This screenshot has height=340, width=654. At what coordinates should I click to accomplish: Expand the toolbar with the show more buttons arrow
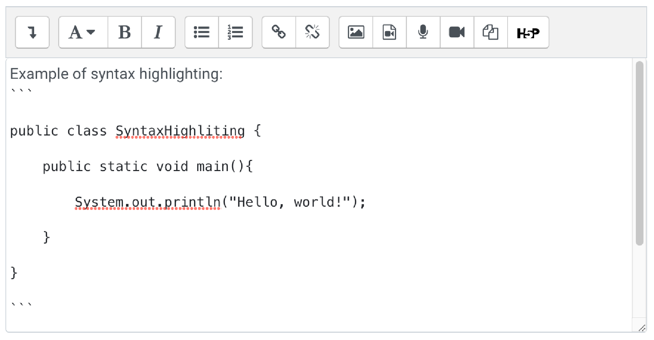click(32, 32)
